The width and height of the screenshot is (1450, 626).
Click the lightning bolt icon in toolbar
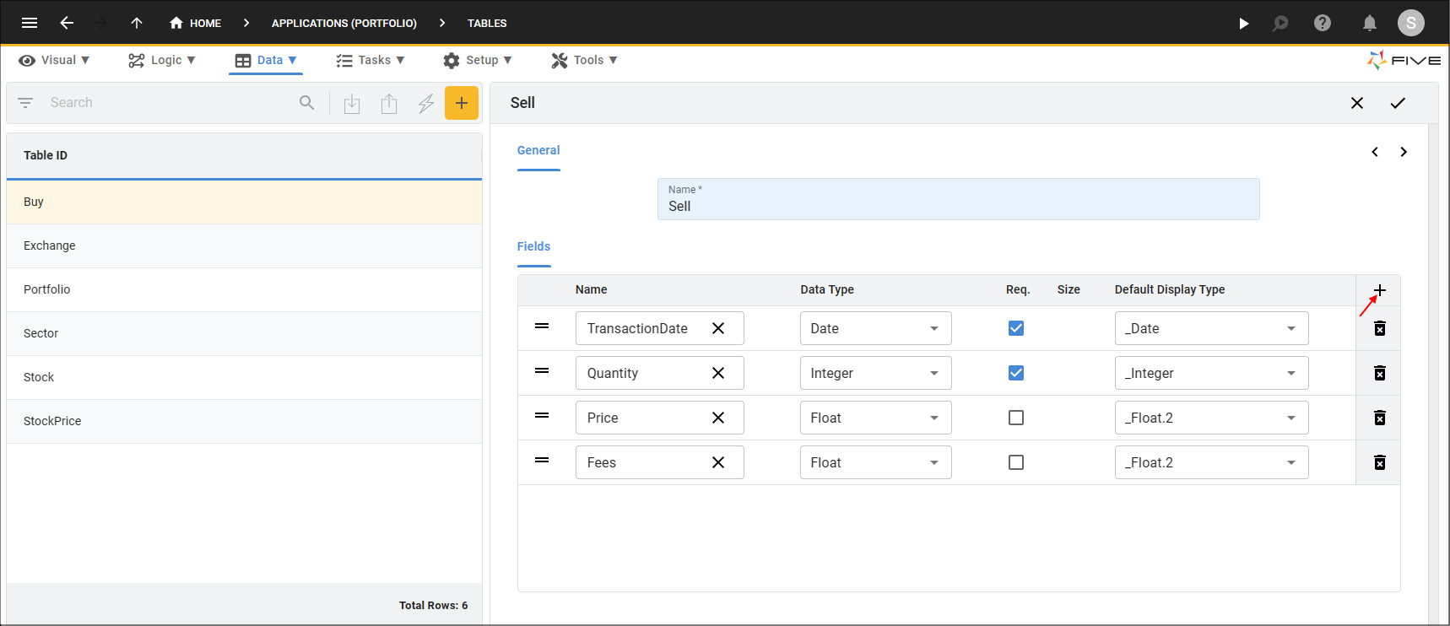[x=426, y=103]
